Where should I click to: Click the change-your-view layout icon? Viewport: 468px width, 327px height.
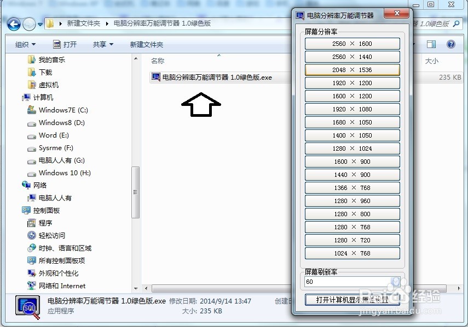coord(430,44)
